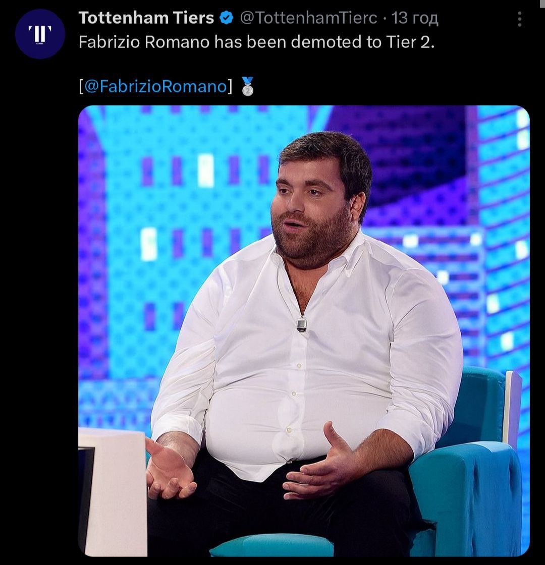Click the tweet text about being demoted

[x=257, y=42]
